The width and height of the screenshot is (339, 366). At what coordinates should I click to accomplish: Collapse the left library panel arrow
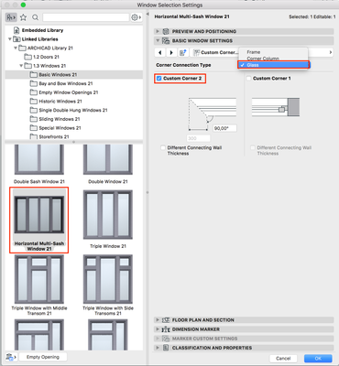pyautogui.click(x=148, y=15)
